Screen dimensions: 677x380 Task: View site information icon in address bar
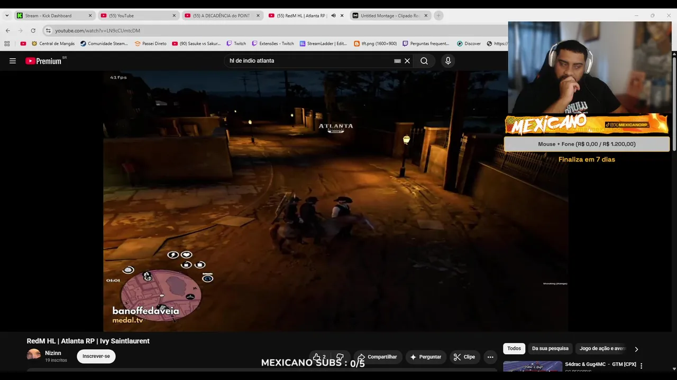tap(48, 31)
